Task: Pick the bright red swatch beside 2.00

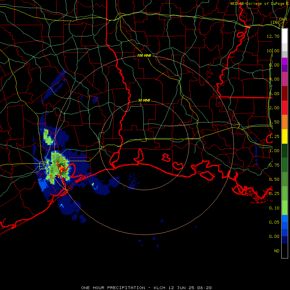Action: coord(285,108)
